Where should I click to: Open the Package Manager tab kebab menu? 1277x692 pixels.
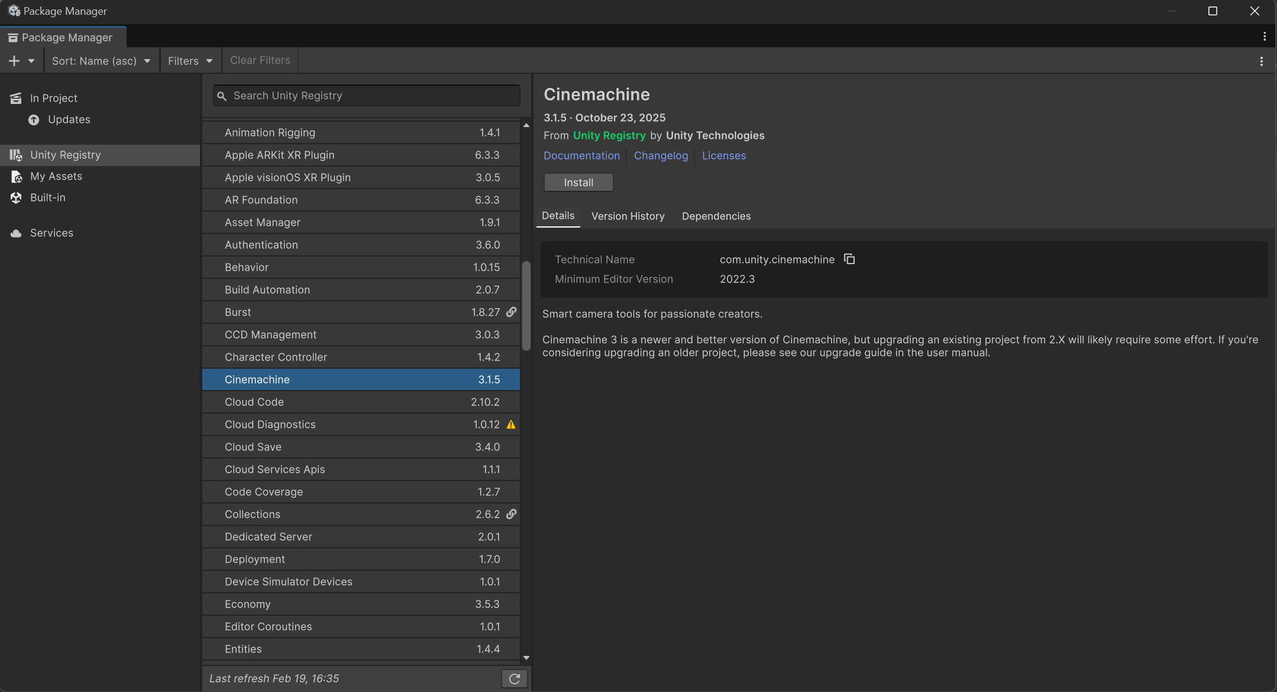[1265, 37]
